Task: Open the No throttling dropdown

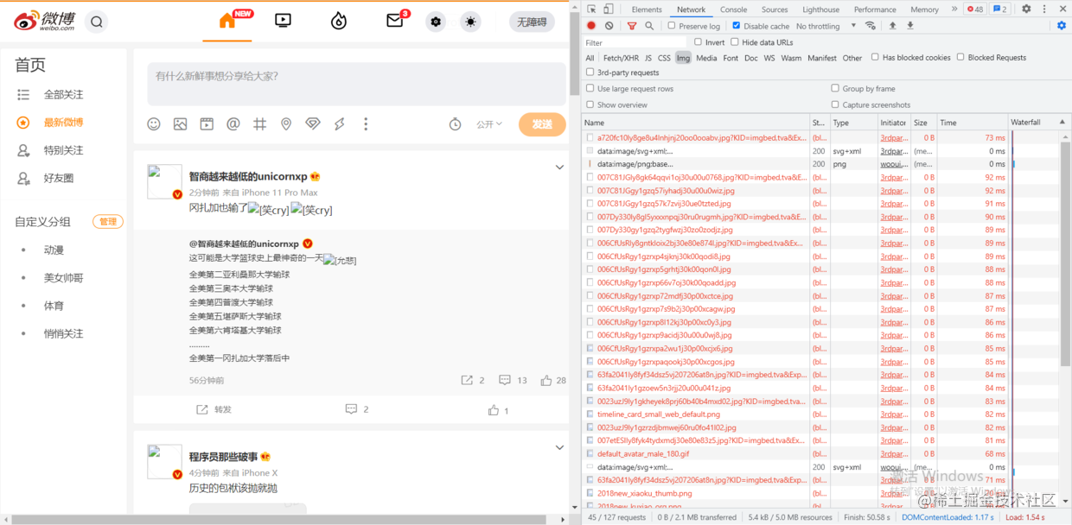Action: point(826,26)
